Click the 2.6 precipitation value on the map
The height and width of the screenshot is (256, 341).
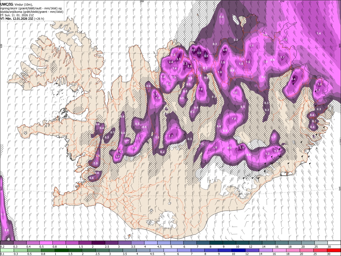point(190,66)
